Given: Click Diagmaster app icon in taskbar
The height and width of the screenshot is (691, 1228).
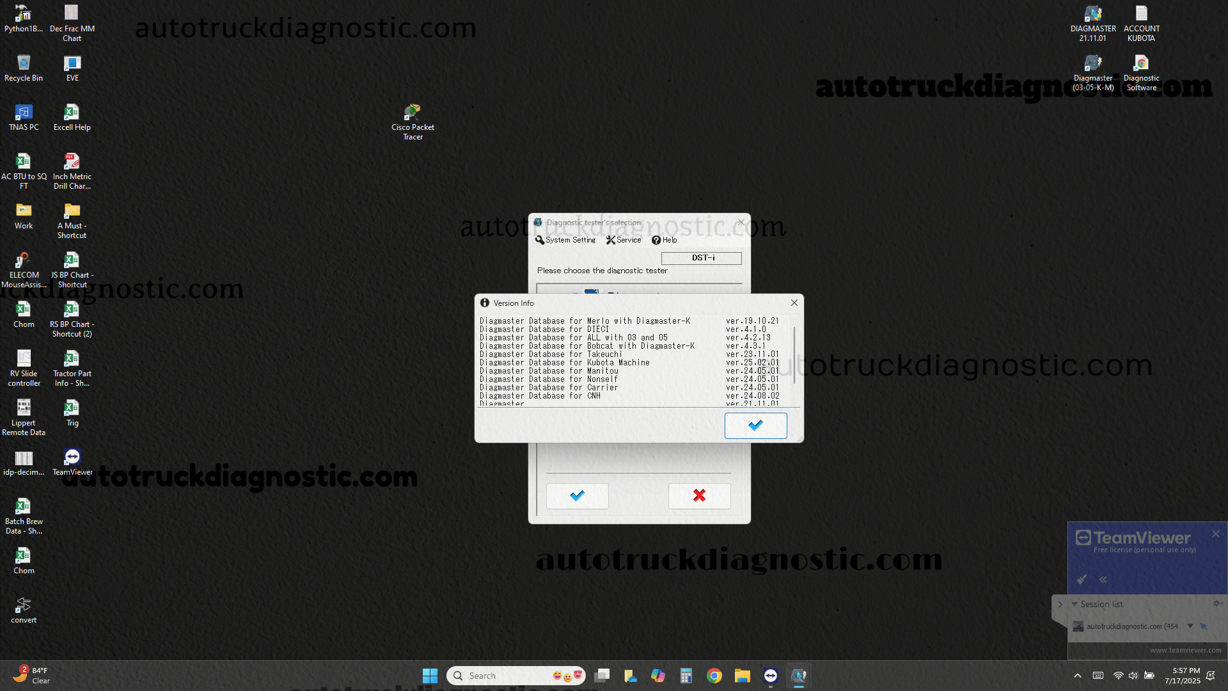Looking at the screenshot, I should tap(798, 676).
